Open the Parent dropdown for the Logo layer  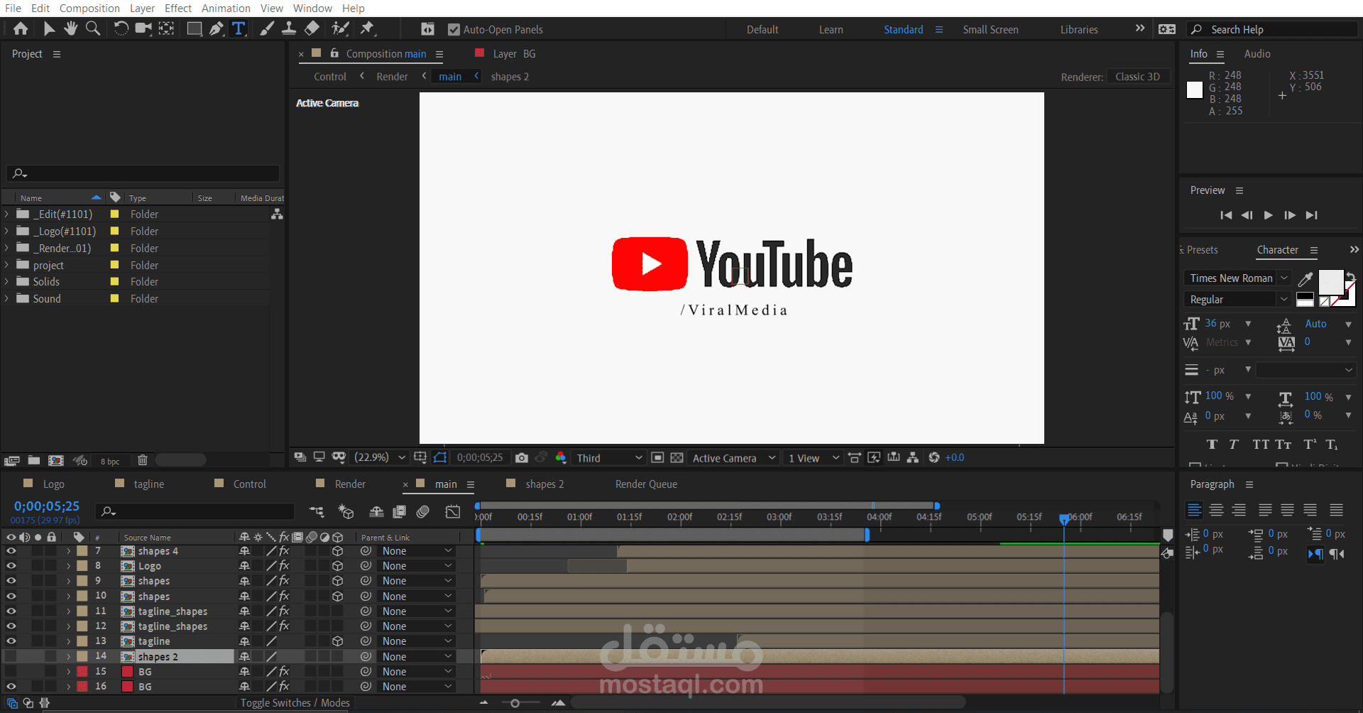[x=417, y=566]
